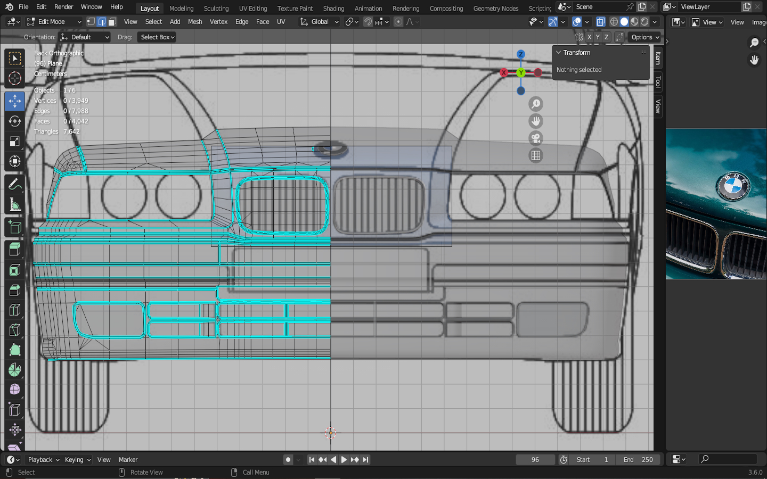Toggle X-ray display in viewport header
The width and height of the screenshot is (767, 479).
(600, 22)
